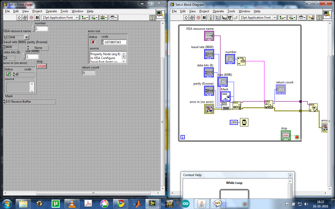Click the error out code field

click(114, 42)
